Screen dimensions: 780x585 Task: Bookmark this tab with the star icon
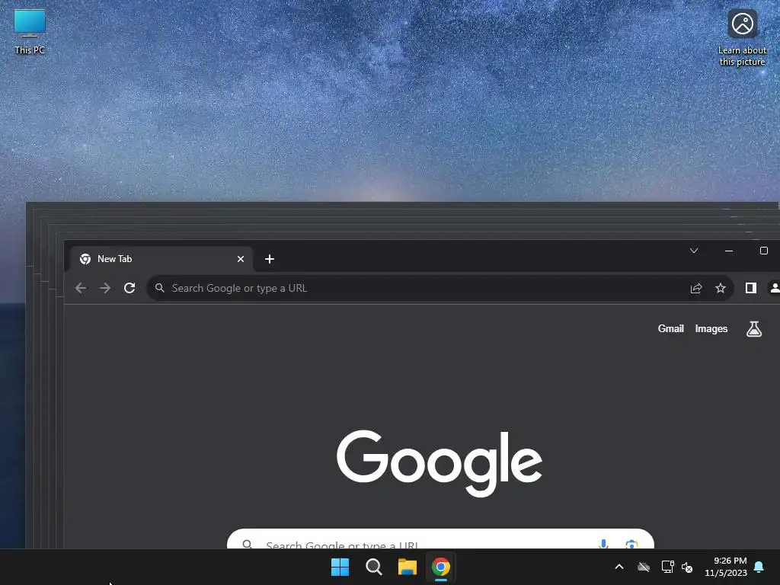click(721, 288)
